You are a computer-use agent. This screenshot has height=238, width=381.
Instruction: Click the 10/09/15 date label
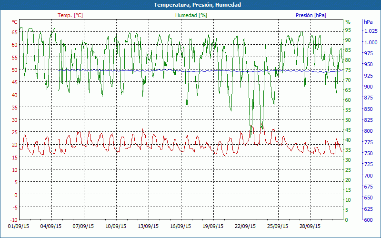tap(116, 226)
